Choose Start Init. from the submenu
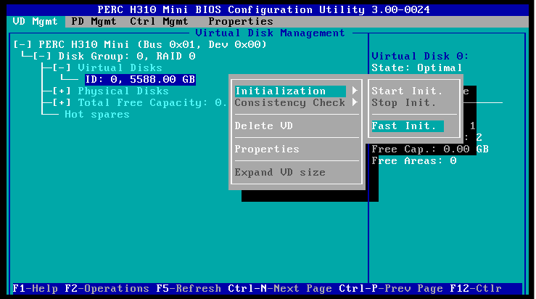 (406, 91)
